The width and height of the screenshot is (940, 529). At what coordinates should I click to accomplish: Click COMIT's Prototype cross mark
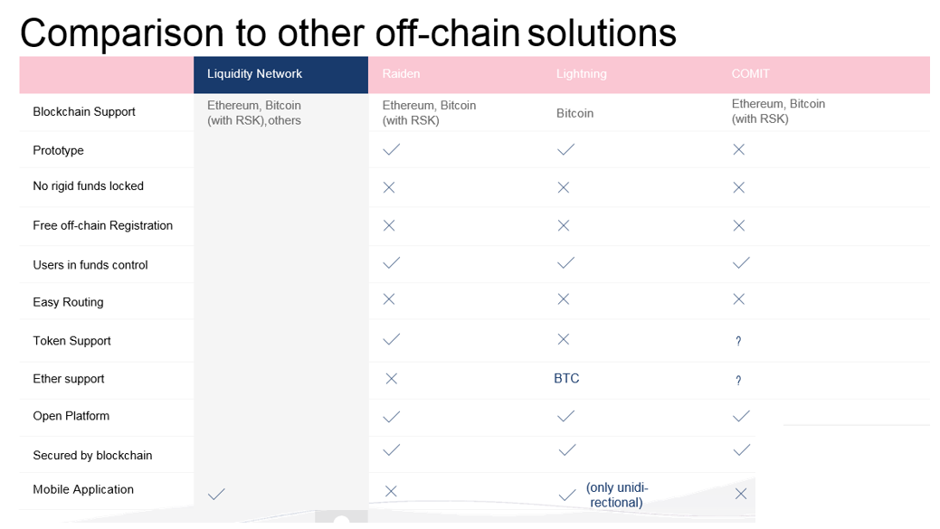tap(738, 149)
